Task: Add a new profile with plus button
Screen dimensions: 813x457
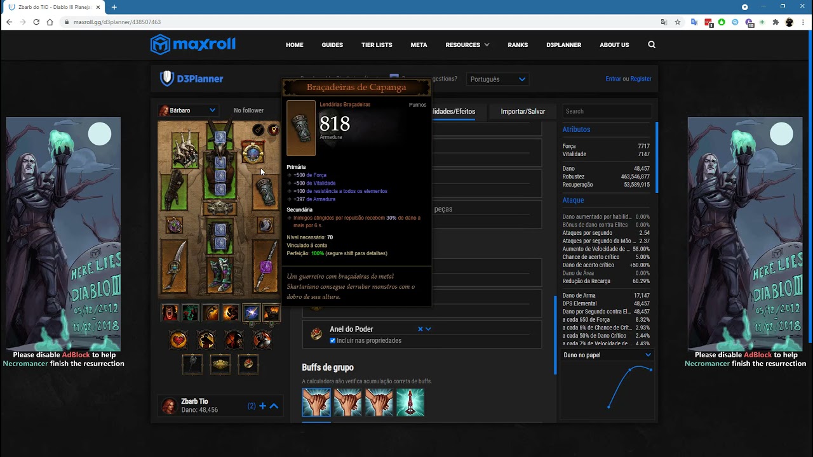Action: click(x=262, y=406)
